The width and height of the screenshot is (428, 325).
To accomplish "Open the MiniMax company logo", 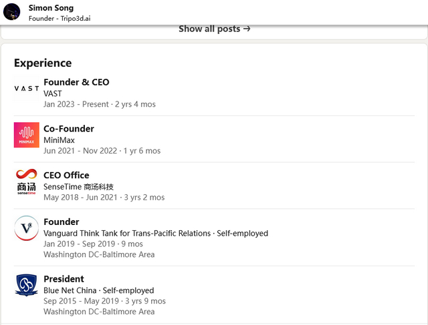I will [27, 135].
